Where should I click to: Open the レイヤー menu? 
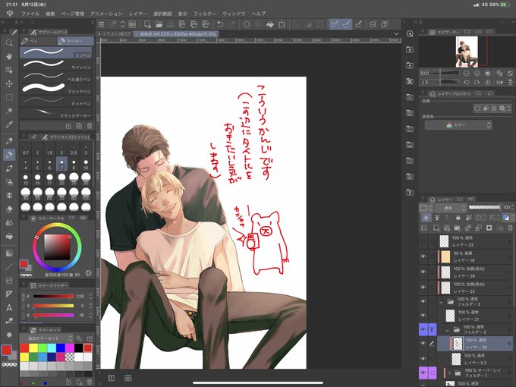click(x=138, y=14)
